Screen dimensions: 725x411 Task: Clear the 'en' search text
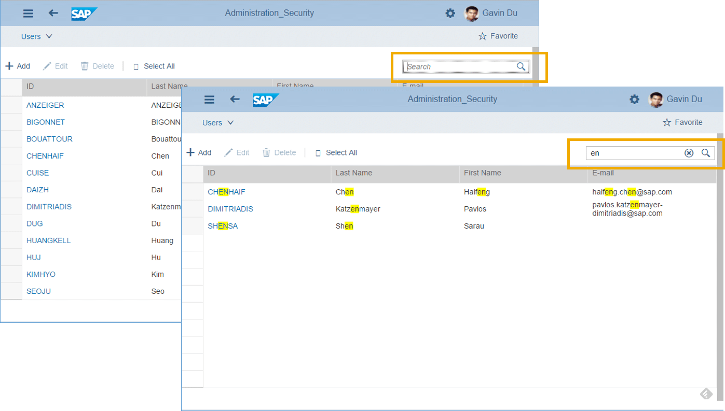coord(689,153)
